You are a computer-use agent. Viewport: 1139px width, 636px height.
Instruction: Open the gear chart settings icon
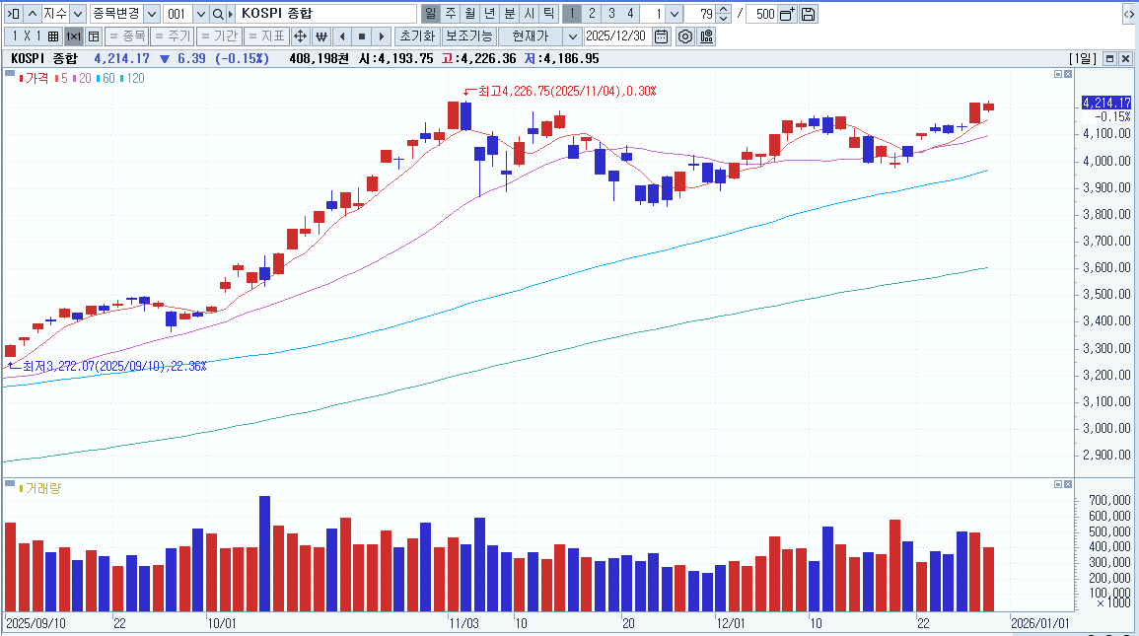tap(685, 36)
